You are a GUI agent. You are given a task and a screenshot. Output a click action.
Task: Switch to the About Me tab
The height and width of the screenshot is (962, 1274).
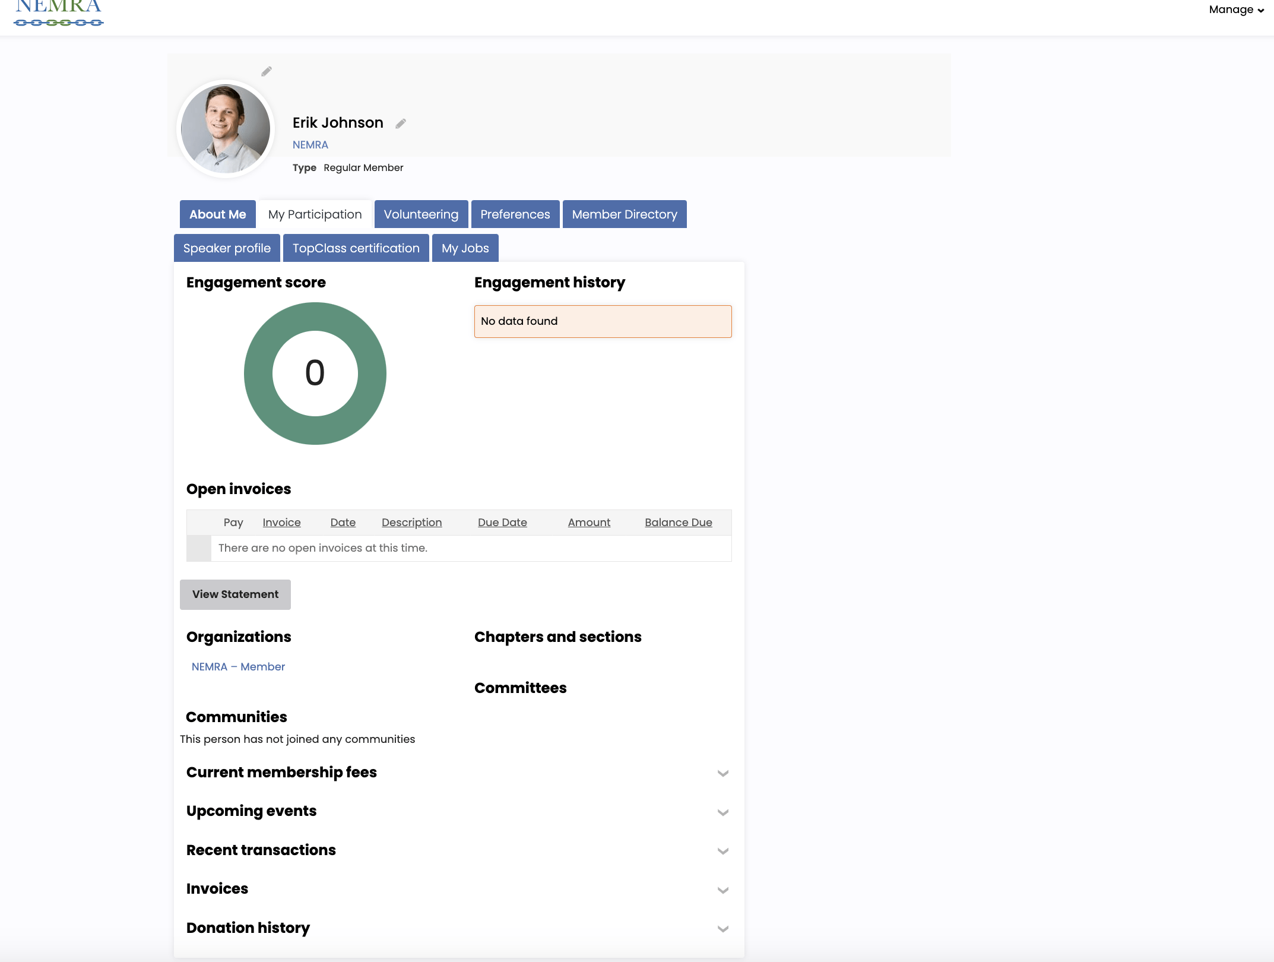point(217,214)
